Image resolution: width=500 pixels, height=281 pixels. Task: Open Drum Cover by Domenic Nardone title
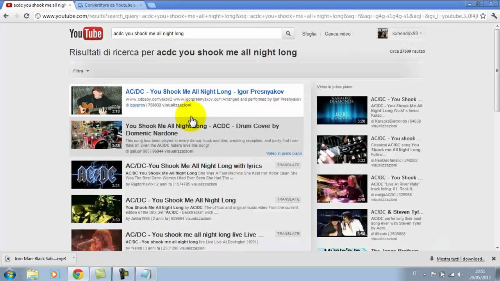[x=202, y=130]
